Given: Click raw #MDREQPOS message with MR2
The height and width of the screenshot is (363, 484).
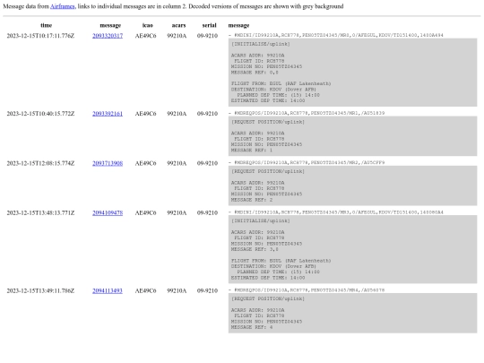Looking at the screenshot, I should pyautogui.click(x=307, y=162).
